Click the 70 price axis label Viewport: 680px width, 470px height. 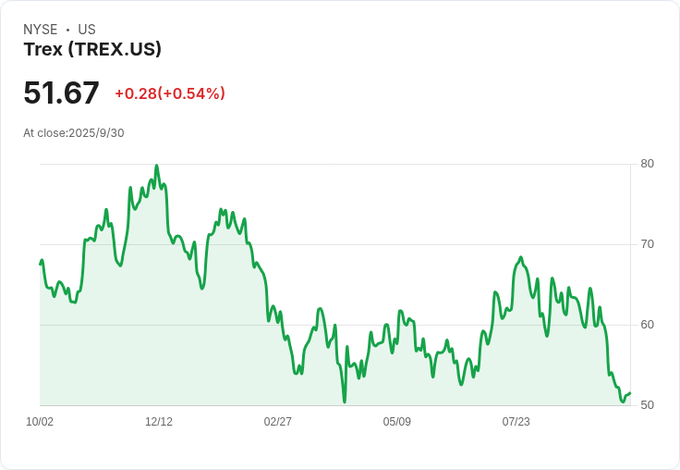click(647, 244)
